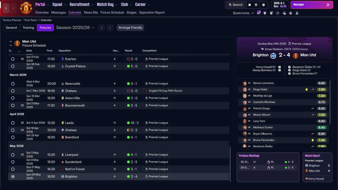
Task: Select the radio button for the Leeds fixture
Action: tap(13, 123)
